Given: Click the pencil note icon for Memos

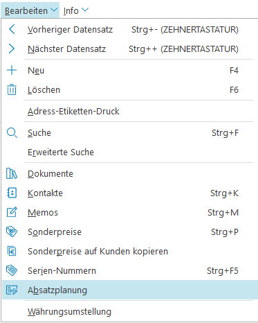Looking at the screenshot, I should (x=12, y=212).
